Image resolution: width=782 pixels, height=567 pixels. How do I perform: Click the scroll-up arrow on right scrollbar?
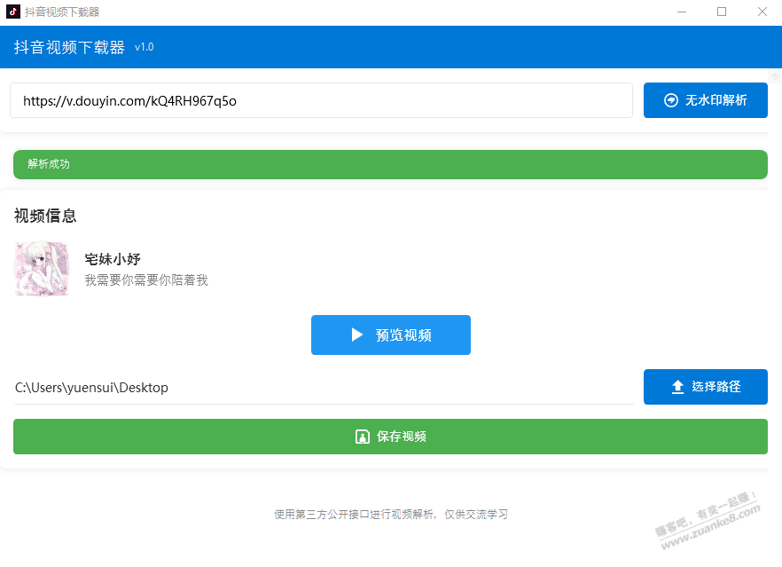coord(775,76)
